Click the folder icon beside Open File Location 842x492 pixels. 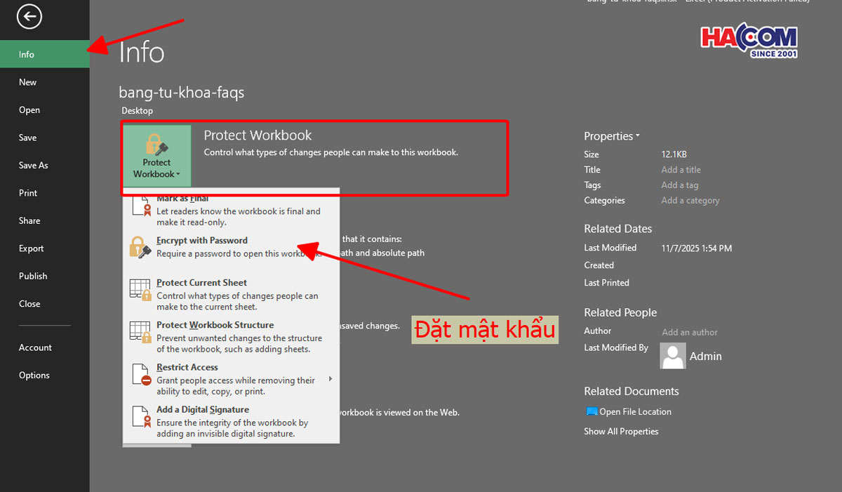coord(591,411)
